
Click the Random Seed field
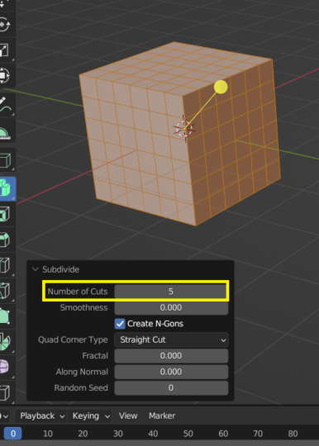coord(171,387)
